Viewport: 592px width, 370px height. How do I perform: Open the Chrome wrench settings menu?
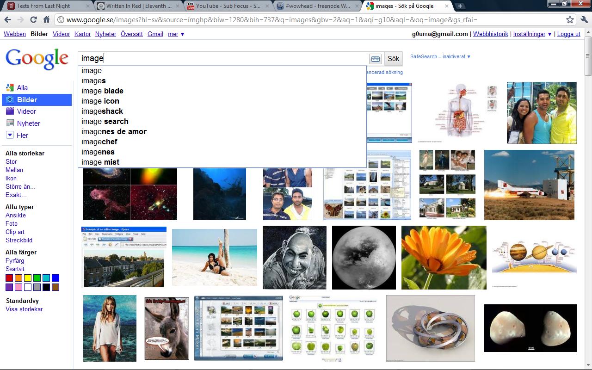(x=584, y=20)
